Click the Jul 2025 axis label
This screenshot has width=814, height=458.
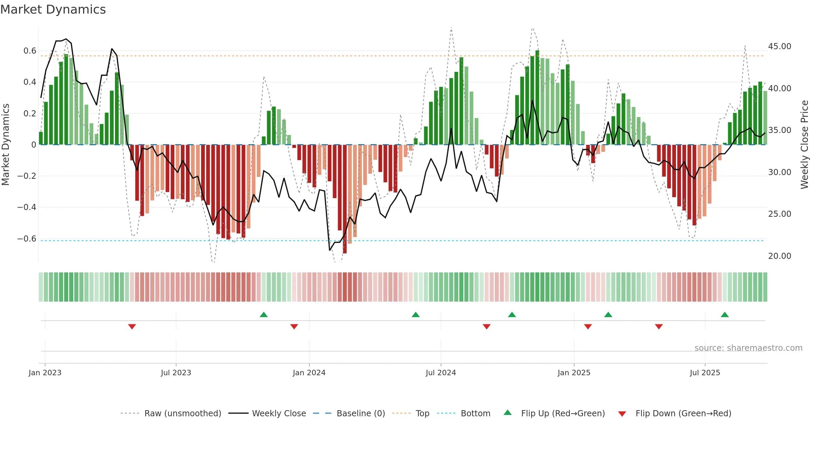coord(705,373)
